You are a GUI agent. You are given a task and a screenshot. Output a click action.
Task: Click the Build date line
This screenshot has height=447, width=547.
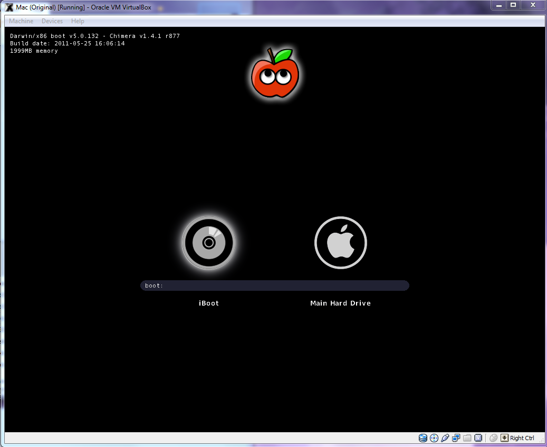click(68, 43)
